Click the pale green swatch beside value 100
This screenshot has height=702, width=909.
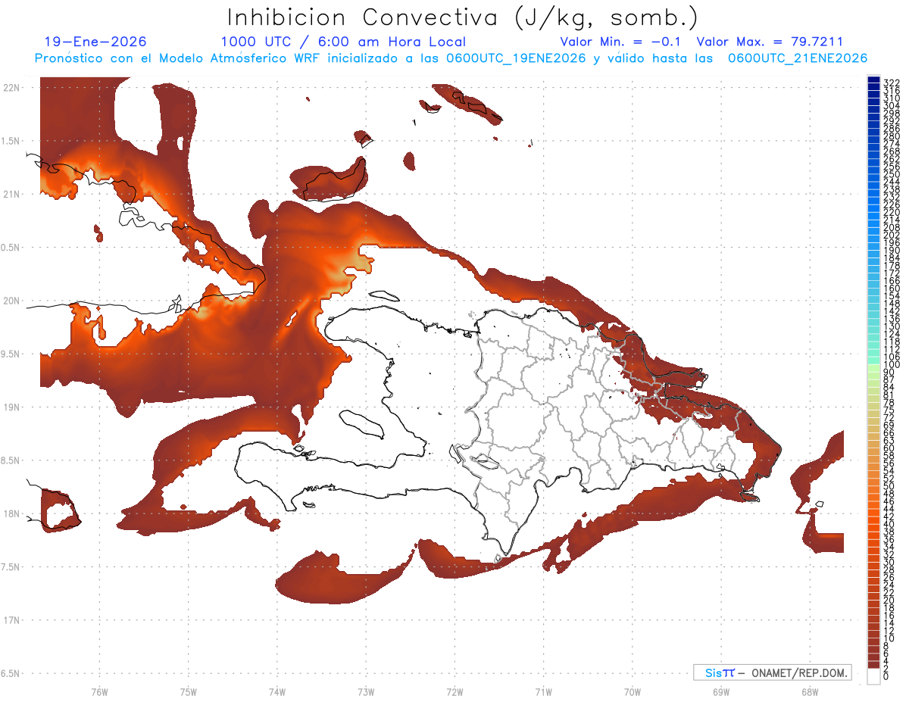[x=874, y=367]
